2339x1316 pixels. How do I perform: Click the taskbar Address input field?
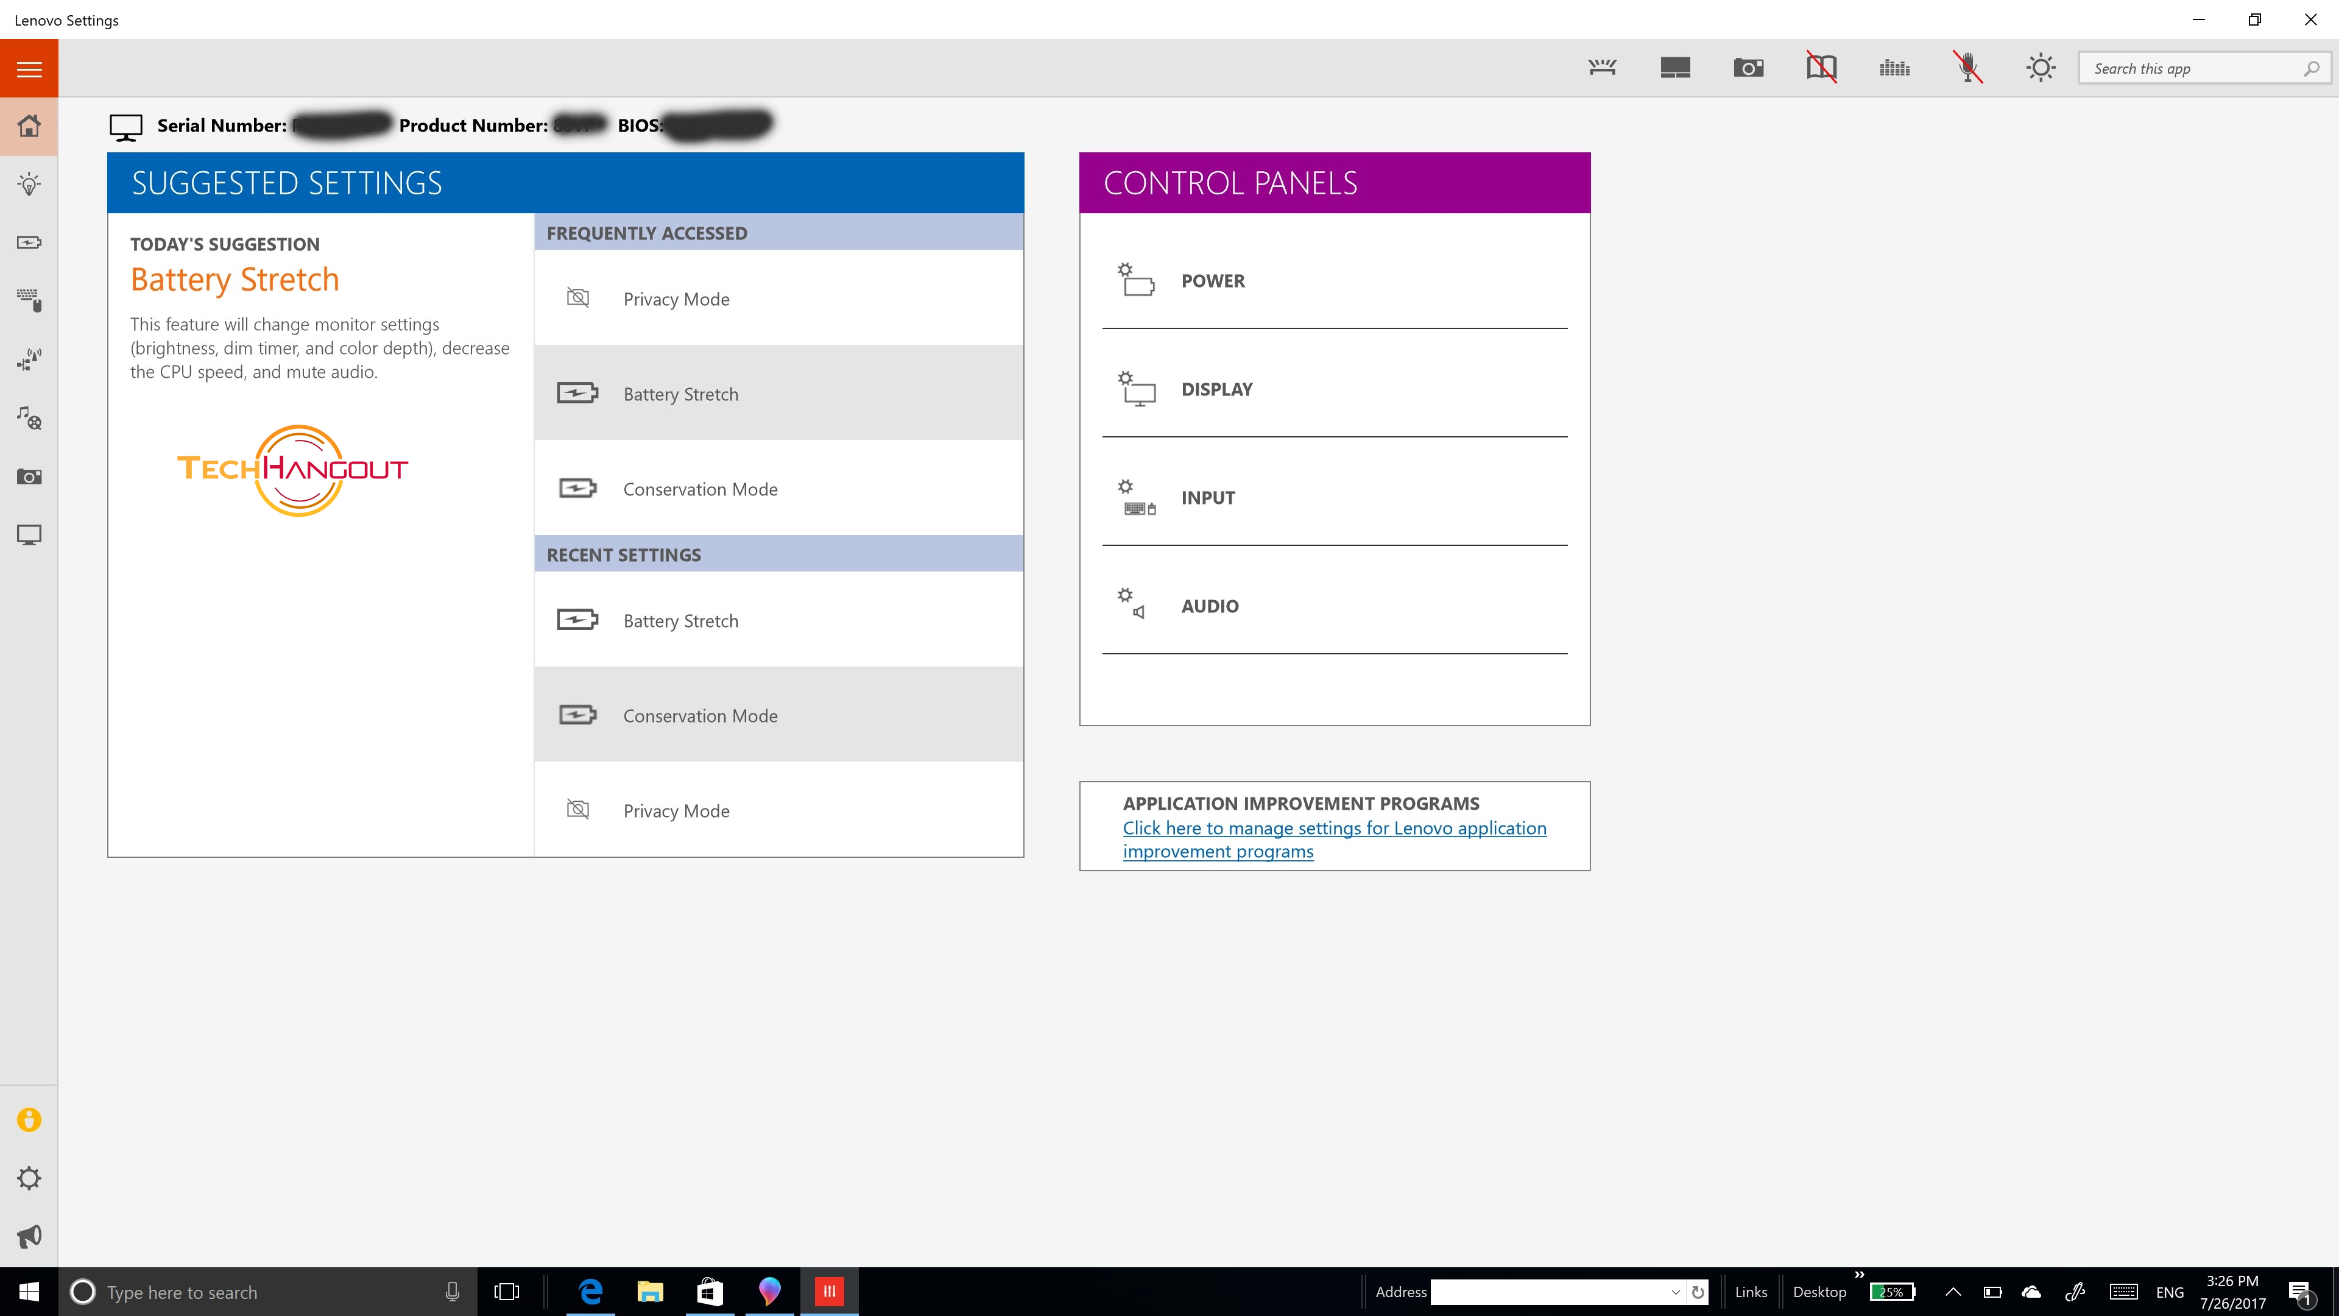[x=1549, y=1292]
